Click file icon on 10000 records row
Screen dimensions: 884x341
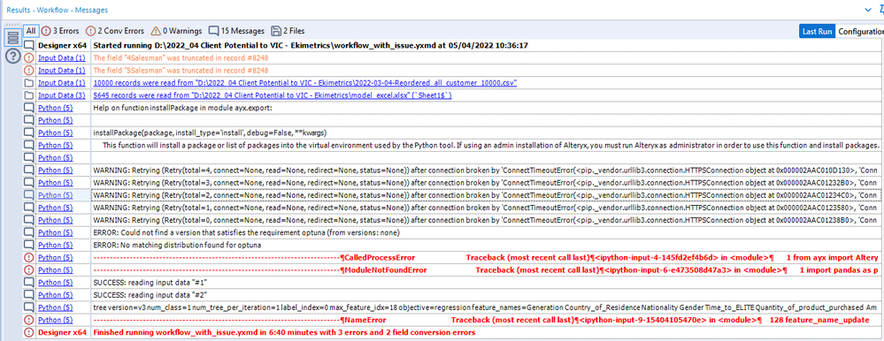[28, 83]
